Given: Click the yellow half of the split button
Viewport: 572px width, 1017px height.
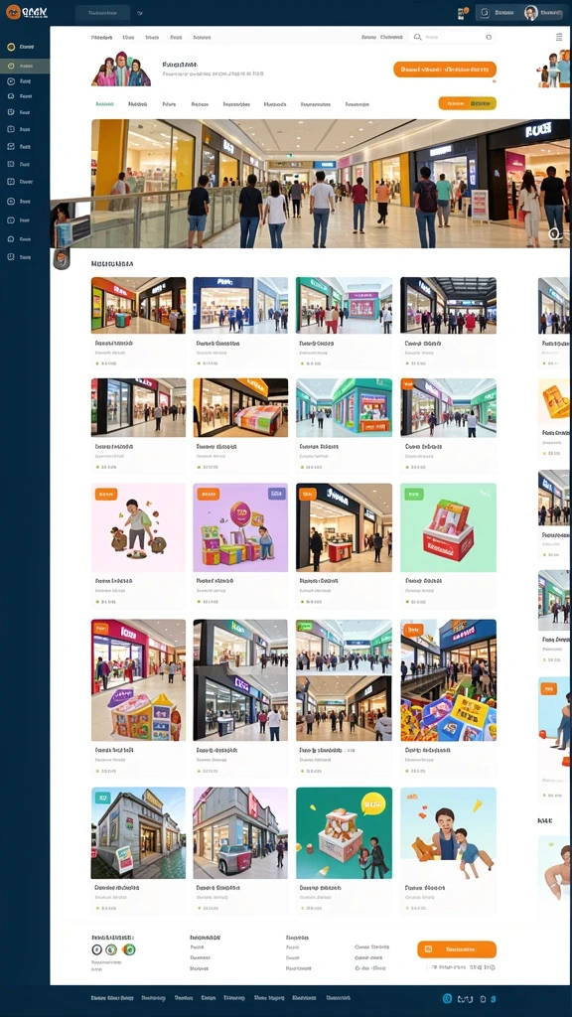Looking at the screenshot, I should (x=482, y=103).
